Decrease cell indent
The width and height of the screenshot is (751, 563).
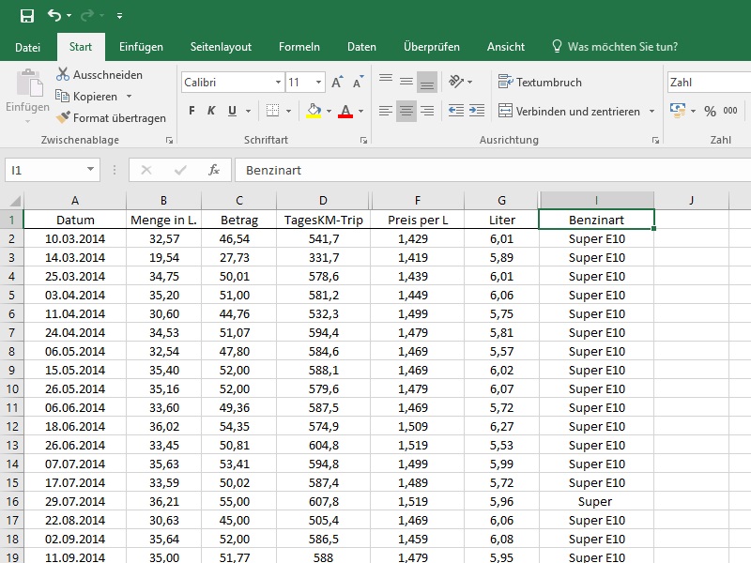(456, 111)
